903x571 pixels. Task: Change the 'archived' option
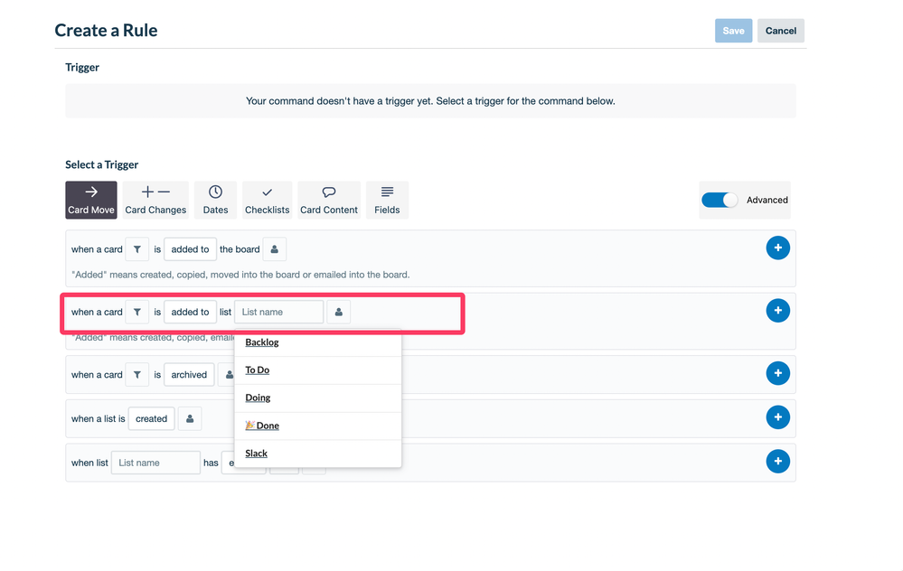[x=189, y=375]
